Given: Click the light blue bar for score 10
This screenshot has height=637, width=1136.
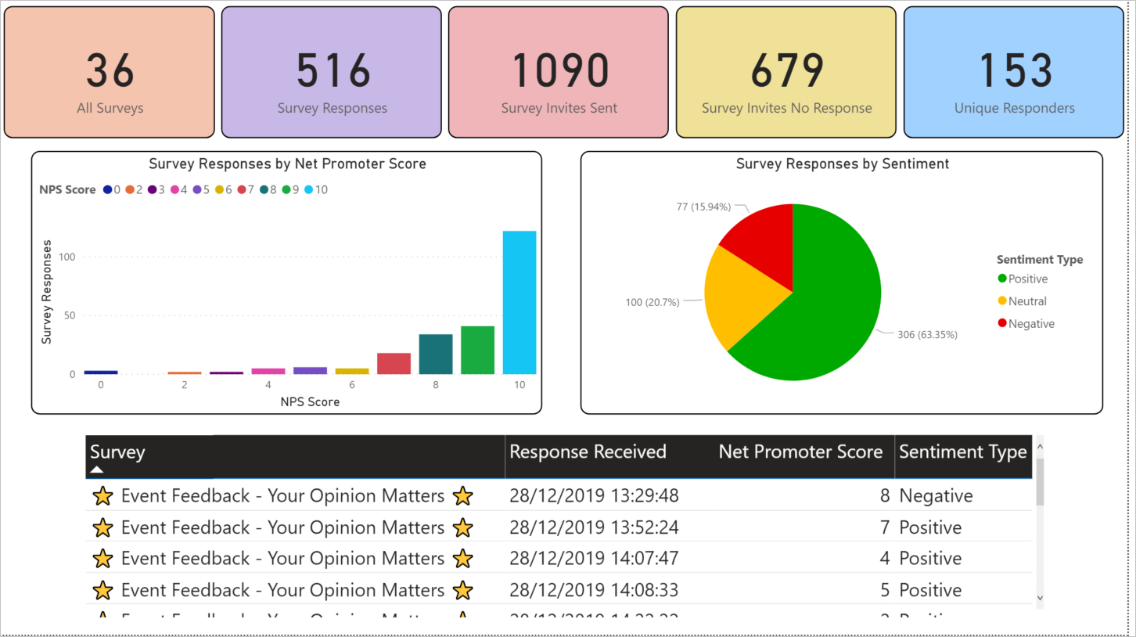Looking at the screenshot, I should click(x=519, y=302).
